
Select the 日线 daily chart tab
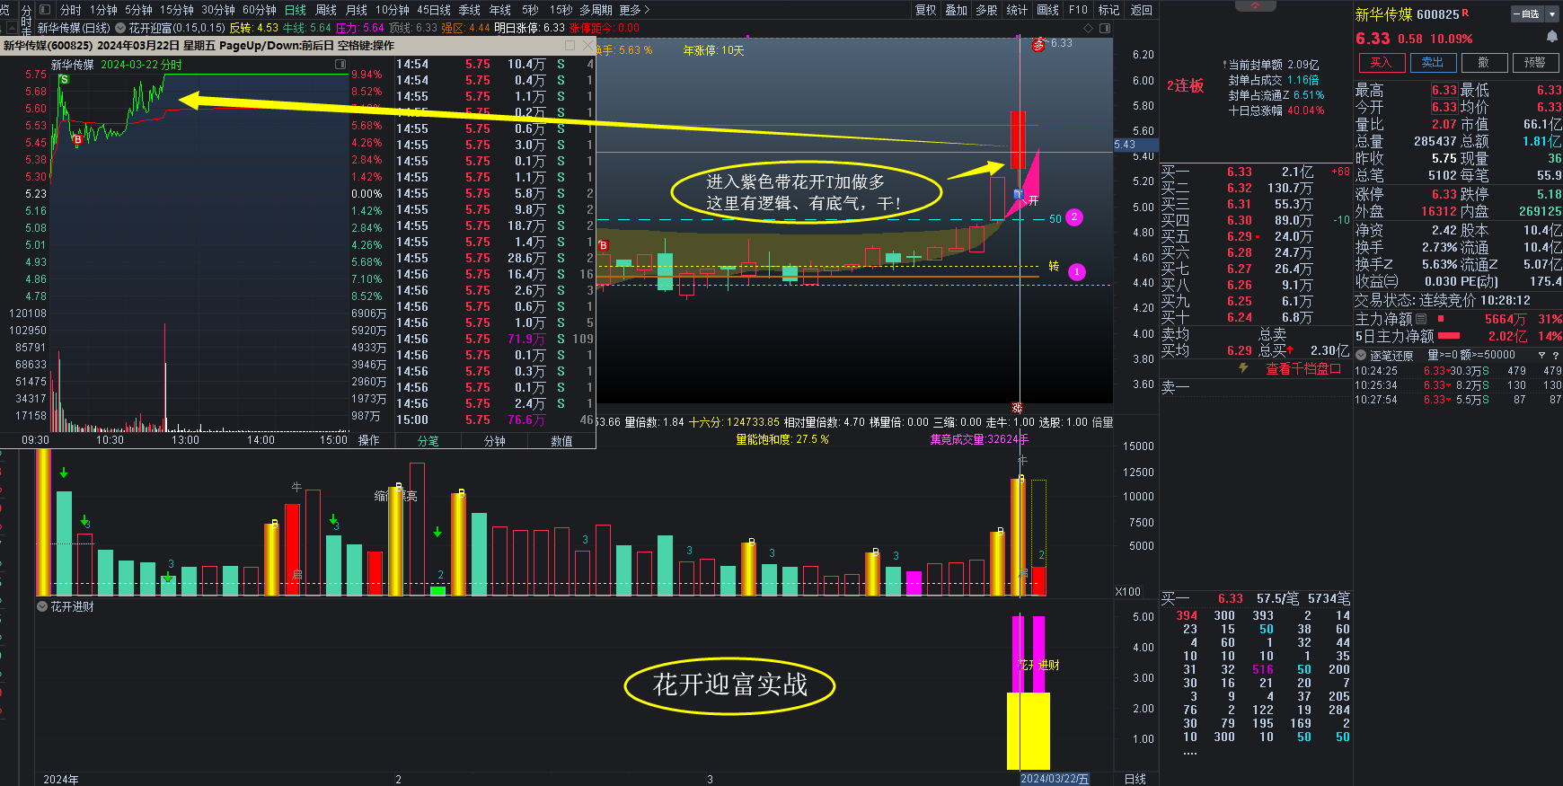click(296, 10)
